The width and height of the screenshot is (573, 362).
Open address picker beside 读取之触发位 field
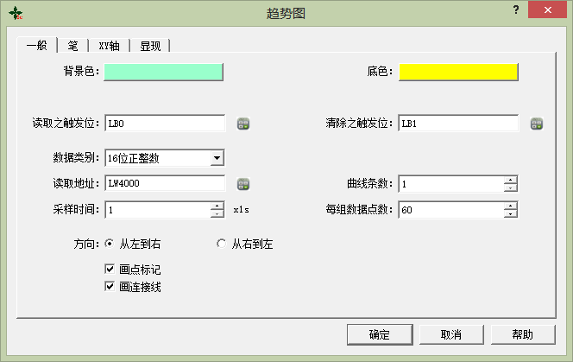tap(243, 124)
